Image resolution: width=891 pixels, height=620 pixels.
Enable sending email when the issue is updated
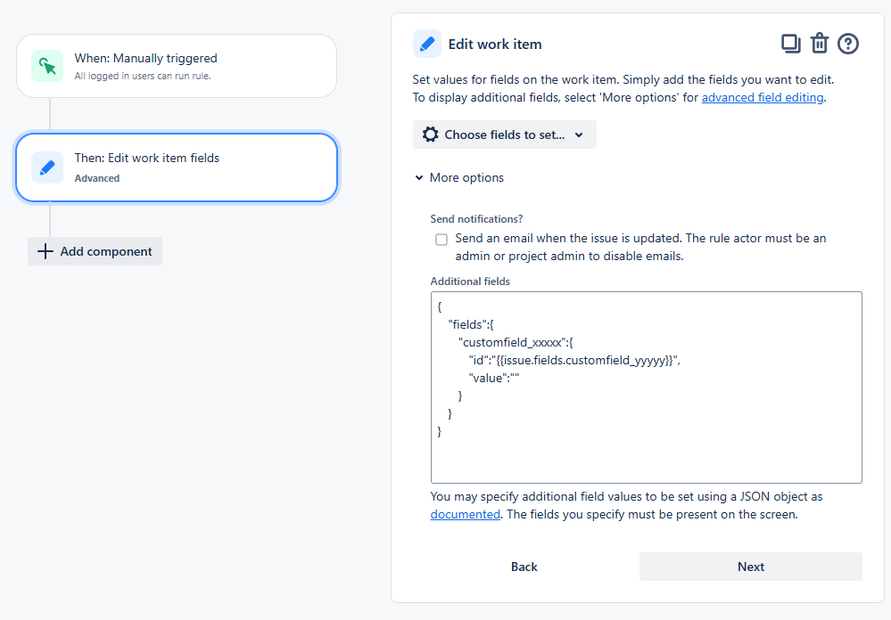tap(441, 239)
